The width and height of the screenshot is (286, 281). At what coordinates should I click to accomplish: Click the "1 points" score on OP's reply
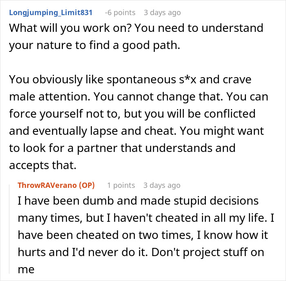(x=121, y=185)
